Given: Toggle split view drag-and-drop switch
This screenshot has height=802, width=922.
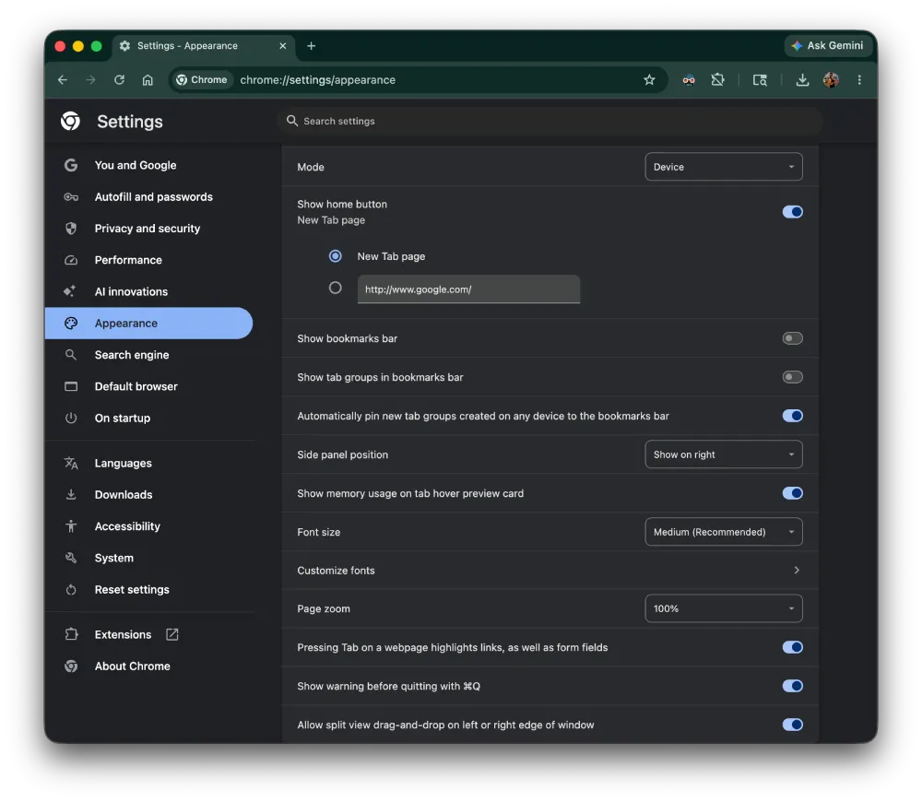Looking at the screenshot, I should [x=793, y=725].
